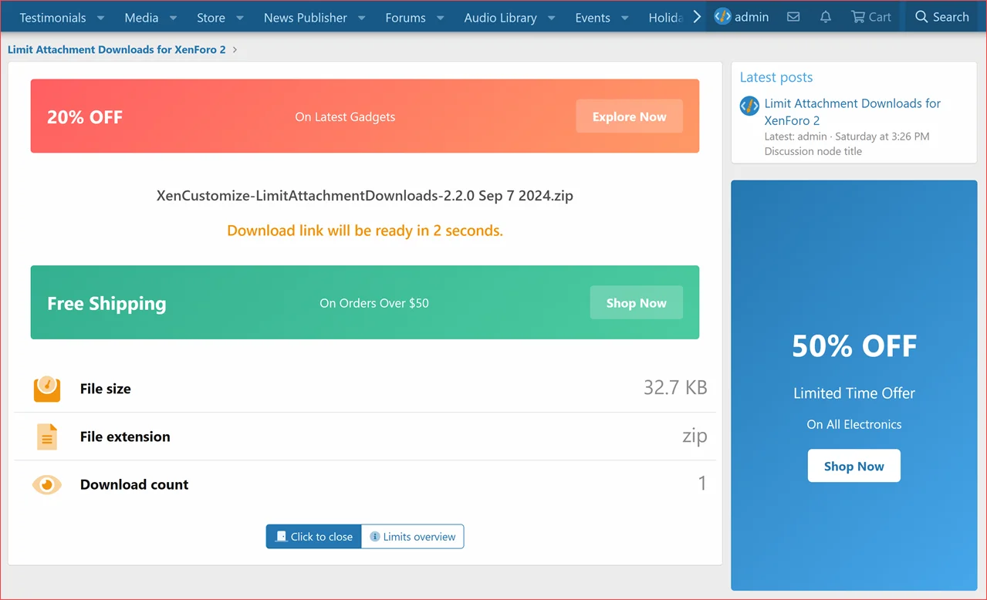Expand the Testimonials dropdown arrow

(x=100, y=18)
